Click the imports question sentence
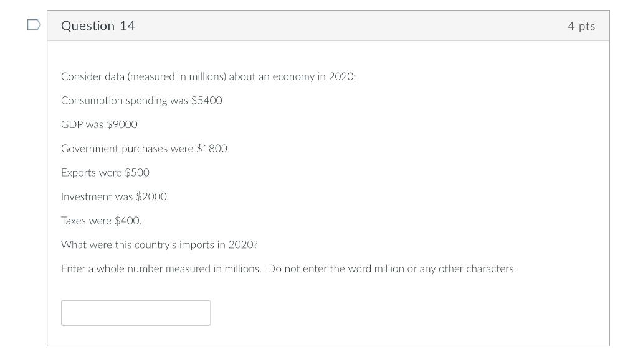 pyautogui.click(x=159, y=244)
